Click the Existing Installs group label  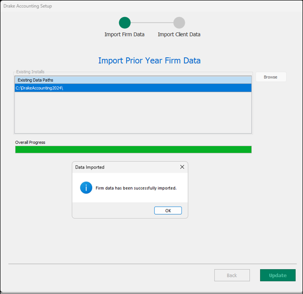pyautogui.click(x=30, y=72)
